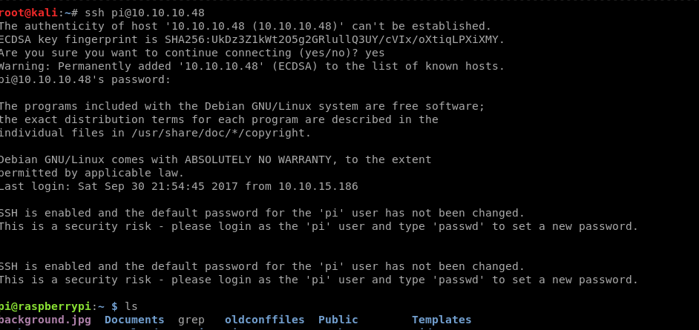
Task: Click the 10.10.15.186 source IP address
Action: (318, 187)
